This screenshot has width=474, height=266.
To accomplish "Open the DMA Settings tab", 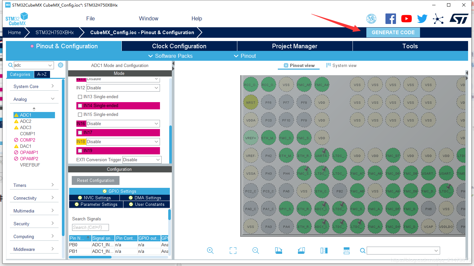I will [x=145, y=198].
